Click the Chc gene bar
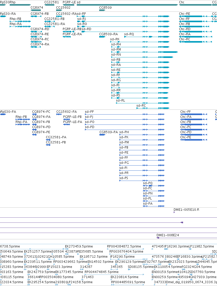This screenshot has height=286, width=217. pyautogui.click(x=195, y=5)
